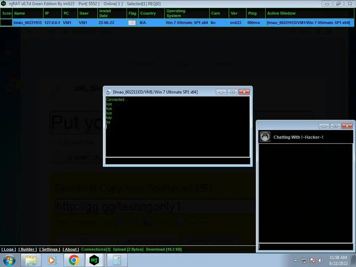This screenshot has height=267, width=356.
Task: Maximize the Chatting With Hacker window
Action: [x=335, y=126]
